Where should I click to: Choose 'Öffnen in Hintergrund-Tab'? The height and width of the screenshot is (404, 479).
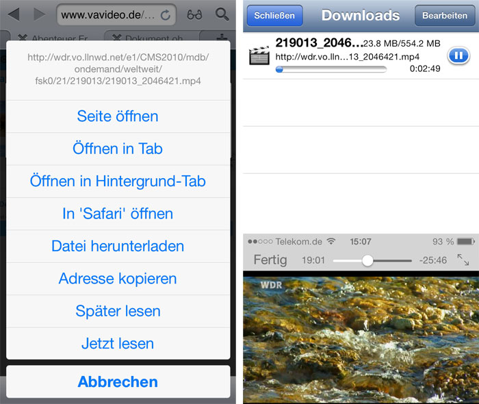[118, 181]
